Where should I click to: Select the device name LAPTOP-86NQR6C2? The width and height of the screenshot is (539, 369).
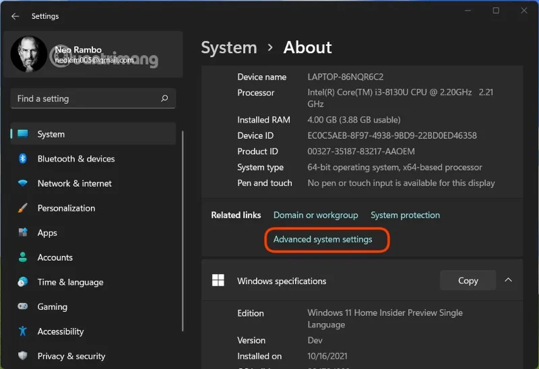(x=346, y=77)
